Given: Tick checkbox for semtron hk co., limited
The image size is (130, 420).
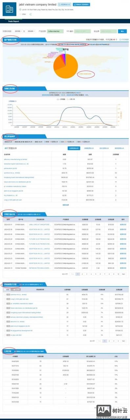Looking at the screenshot, I should pyautogui.click(x=5, y=294).
